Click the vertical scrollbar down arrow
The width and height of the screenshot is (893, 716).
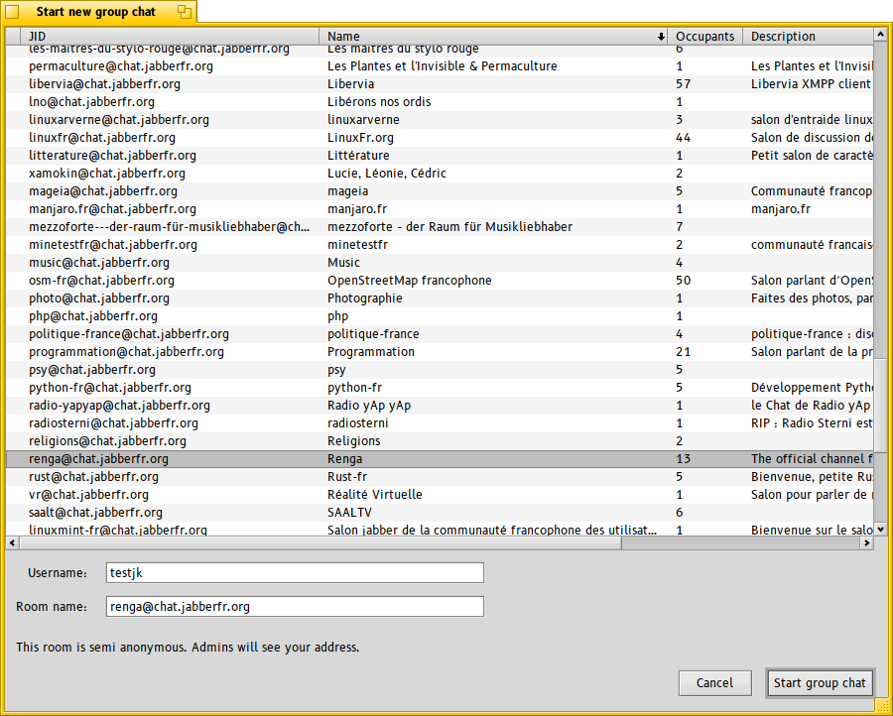[880, 529]
